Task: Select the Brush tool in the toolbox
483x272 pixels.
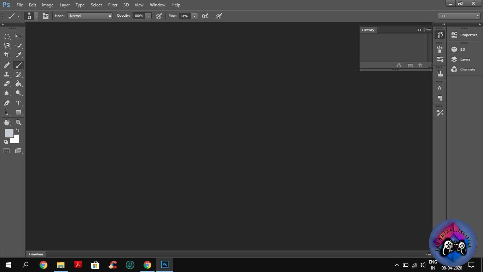Action: (x=18, y=65)
